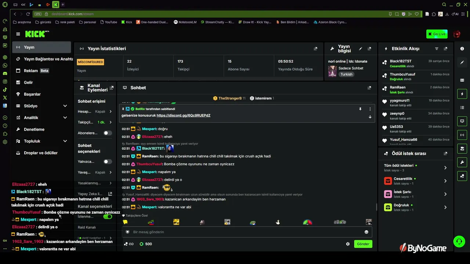
Task: Toggle the VPN badge in the address bar
Action: [38, 14]
